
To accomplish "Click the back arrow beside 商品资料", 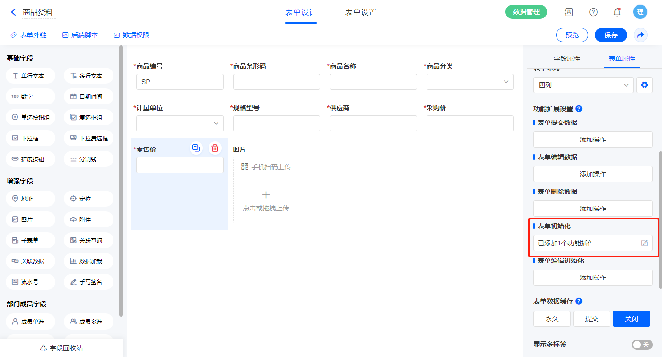I will [x=13, y=12].
